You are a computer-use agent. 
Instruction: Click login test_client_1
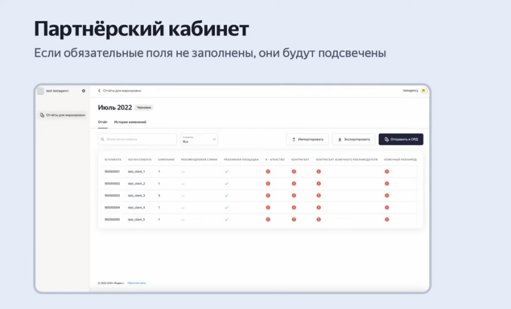pyautogui.click(x=136, y=172)
